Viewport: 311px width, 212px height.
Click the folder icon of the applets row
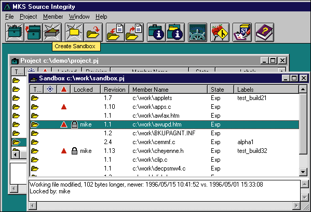[x=35, y=98]
